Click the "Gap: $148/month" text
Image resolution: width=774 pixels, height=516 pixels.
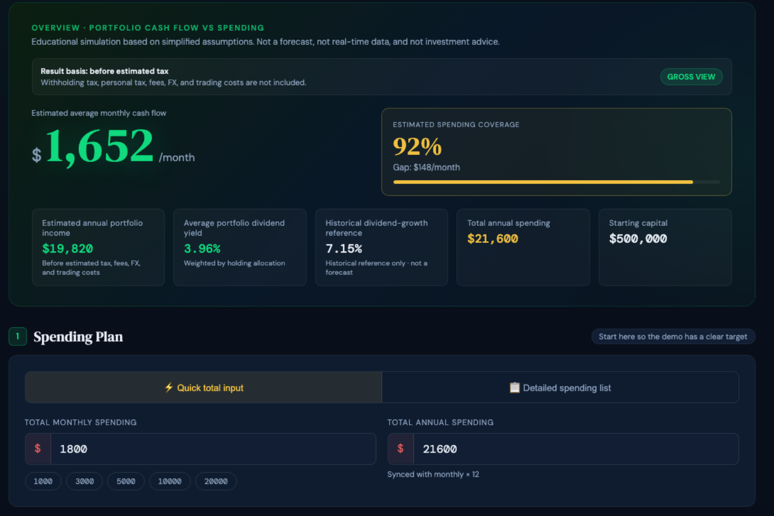click(x=426, y=168)
